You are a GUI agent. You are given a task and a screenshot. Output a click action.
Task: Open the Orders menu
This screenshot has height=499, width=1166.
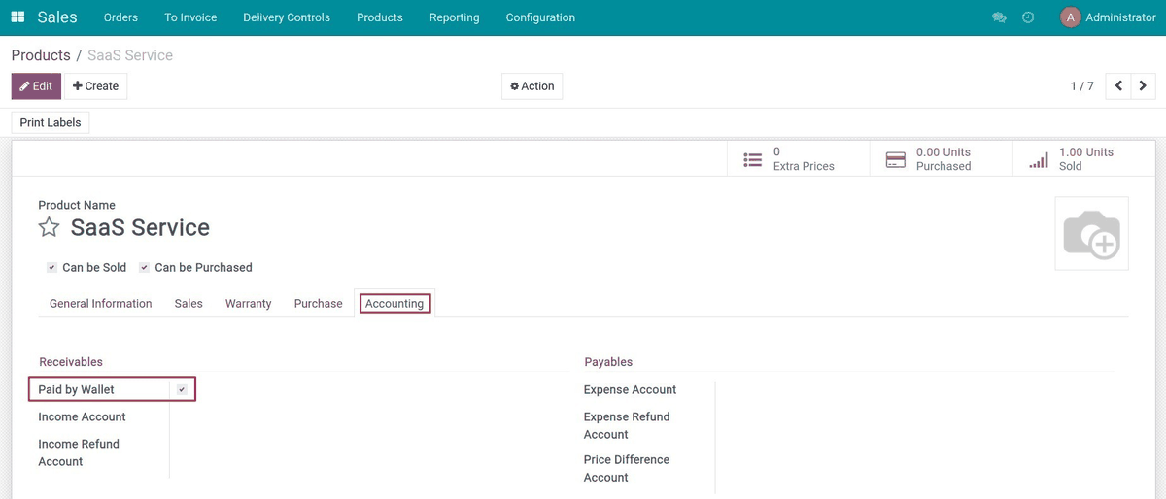[120, 17]
